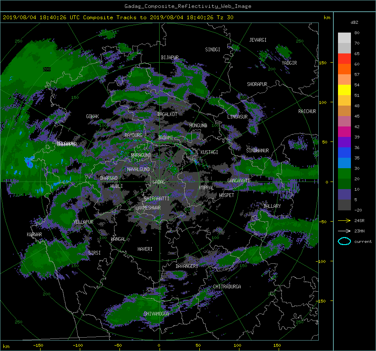Select the DAVANGERI city label

coord(187,266)
